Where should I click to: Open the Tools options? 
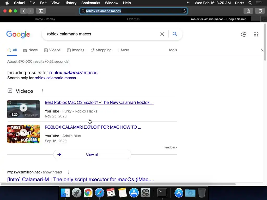coord(173,50)
